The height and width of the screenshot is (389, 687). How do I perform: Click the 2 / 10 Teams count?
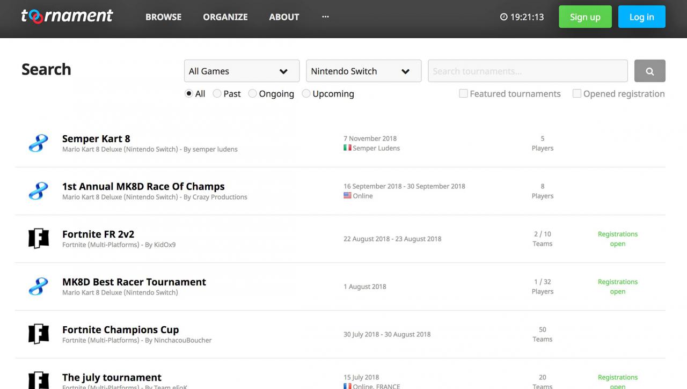coord(543,239)
